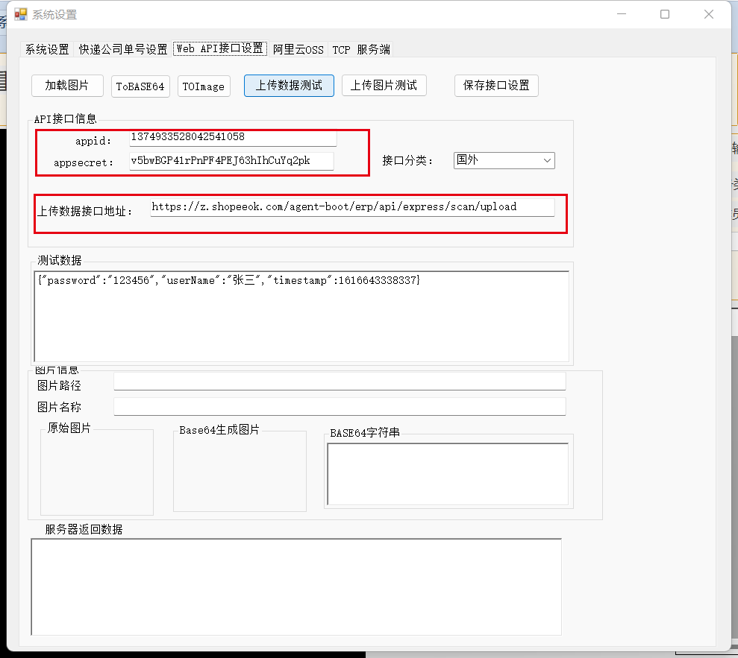Click the TOImage button
738x658 pixels.
[x=203, y=86]
